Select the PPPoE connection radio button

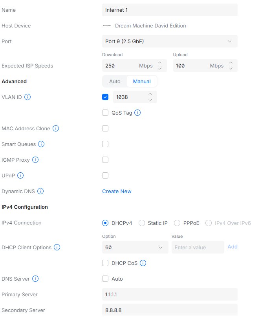pyautogui.click(x=177, y=223)
